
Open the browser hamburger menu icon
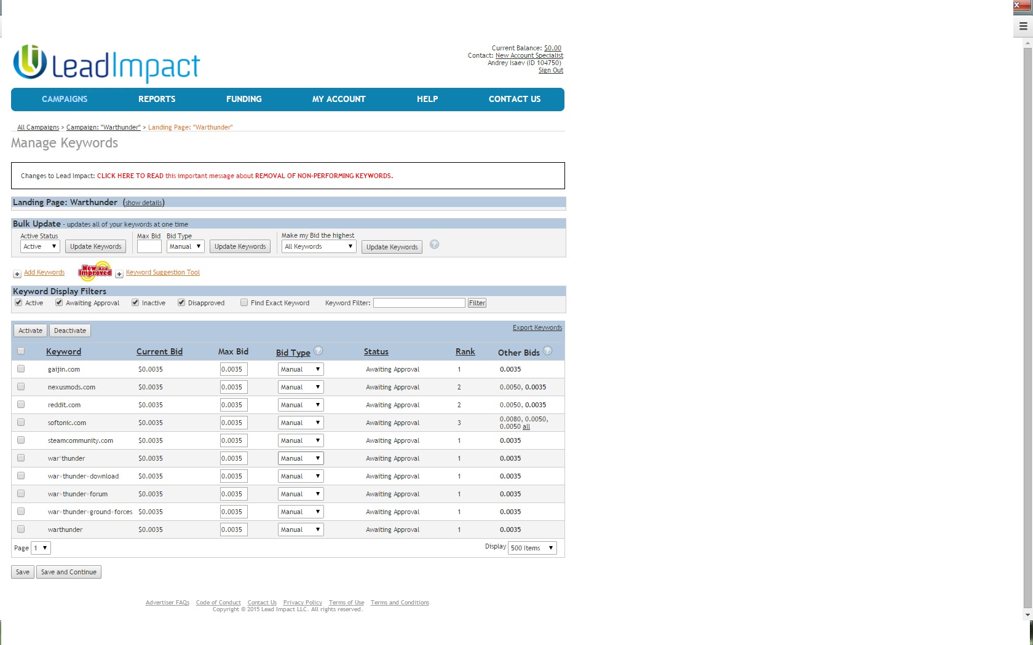pos(1023,26)
